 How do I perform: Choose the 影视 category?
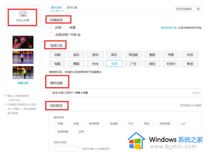tap(190, 64)
